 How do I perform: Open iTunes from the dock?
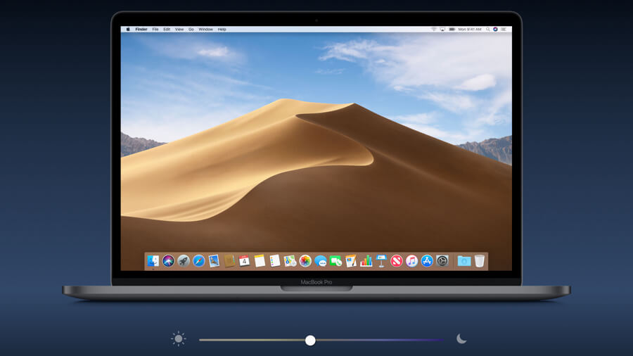click(412, 261)
